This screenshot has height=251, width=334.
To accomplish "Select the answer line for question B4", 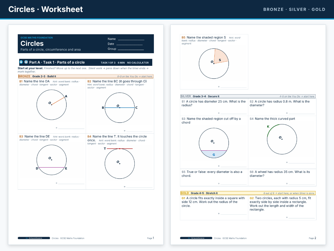I will [x=139, y=187].
